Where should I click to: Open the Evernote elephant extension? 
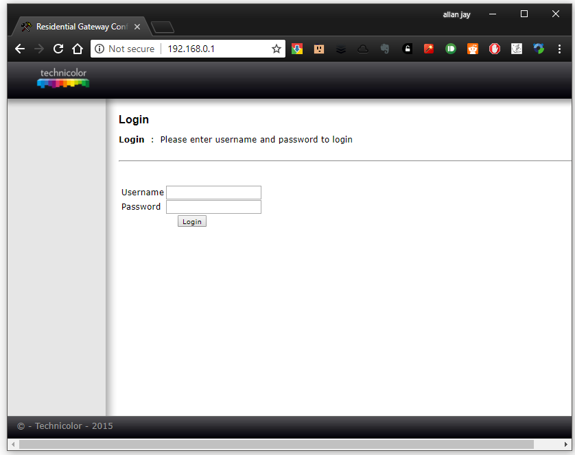point(385,49)
